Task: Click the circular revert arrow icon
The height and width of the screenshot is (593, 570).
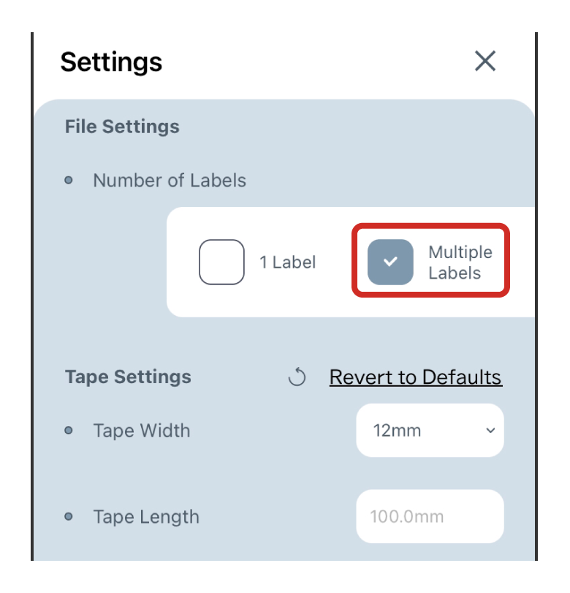Action: 297,377
